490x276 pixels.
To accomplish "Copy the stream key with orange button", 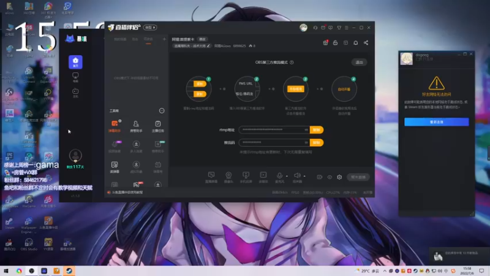I will (x=317, y=143).
